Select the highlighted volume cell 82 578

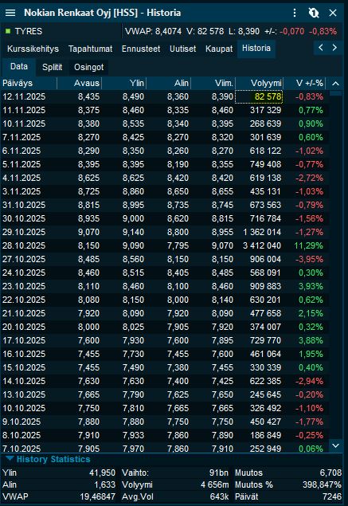259,96
